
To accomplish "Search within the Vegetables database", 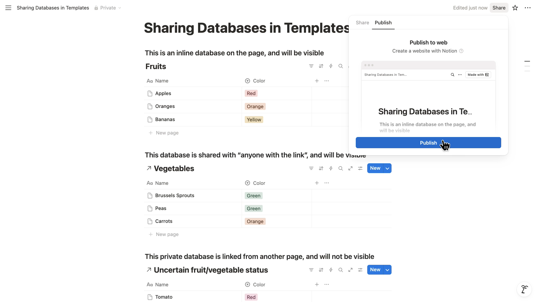I will (340, 168).
